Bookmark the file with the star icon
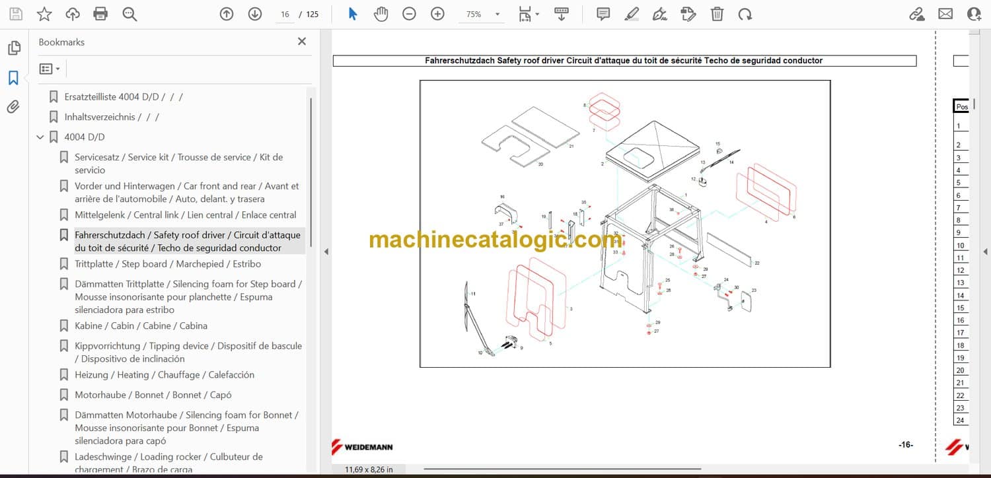This screenshot has height=478, width=991. click(44, 14)
